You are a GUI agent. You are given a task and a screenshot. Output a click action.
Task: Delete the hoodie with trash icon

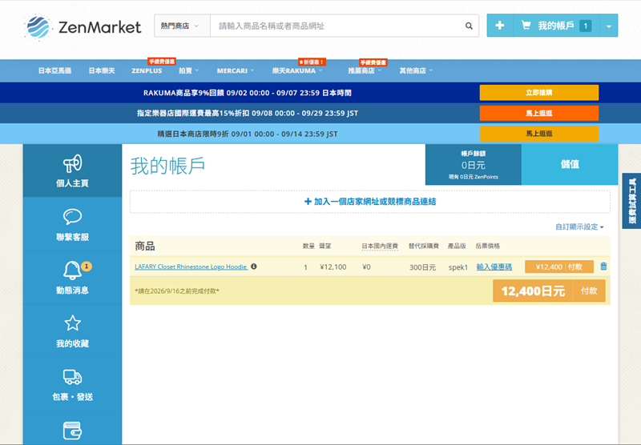coord(603,267)
